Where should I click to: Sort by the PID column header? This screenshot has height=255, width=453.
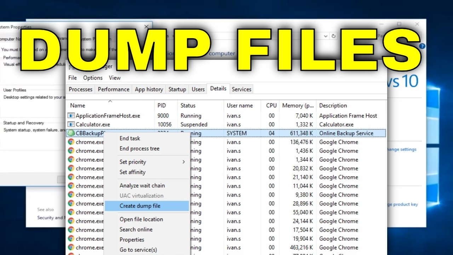click(166, 105)
